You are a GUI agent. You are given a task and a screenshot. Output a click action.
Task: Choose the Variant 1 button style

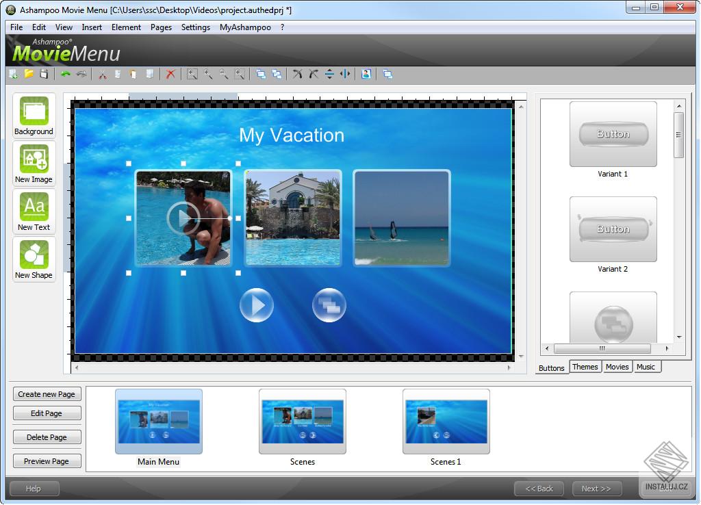click(x=613, y=134)
